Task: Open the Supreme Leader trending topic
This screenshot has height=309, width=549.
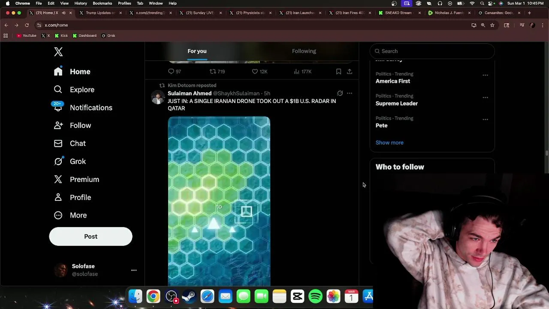Action: click(x=397, y=103)
